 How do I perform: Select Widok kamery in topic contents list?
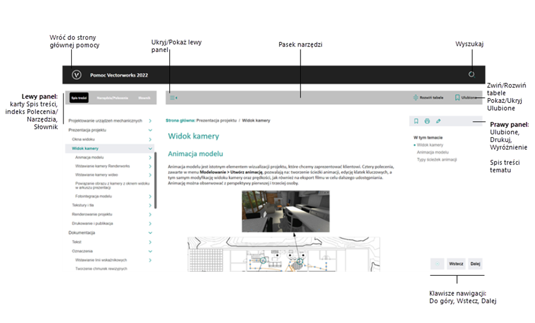430,145
